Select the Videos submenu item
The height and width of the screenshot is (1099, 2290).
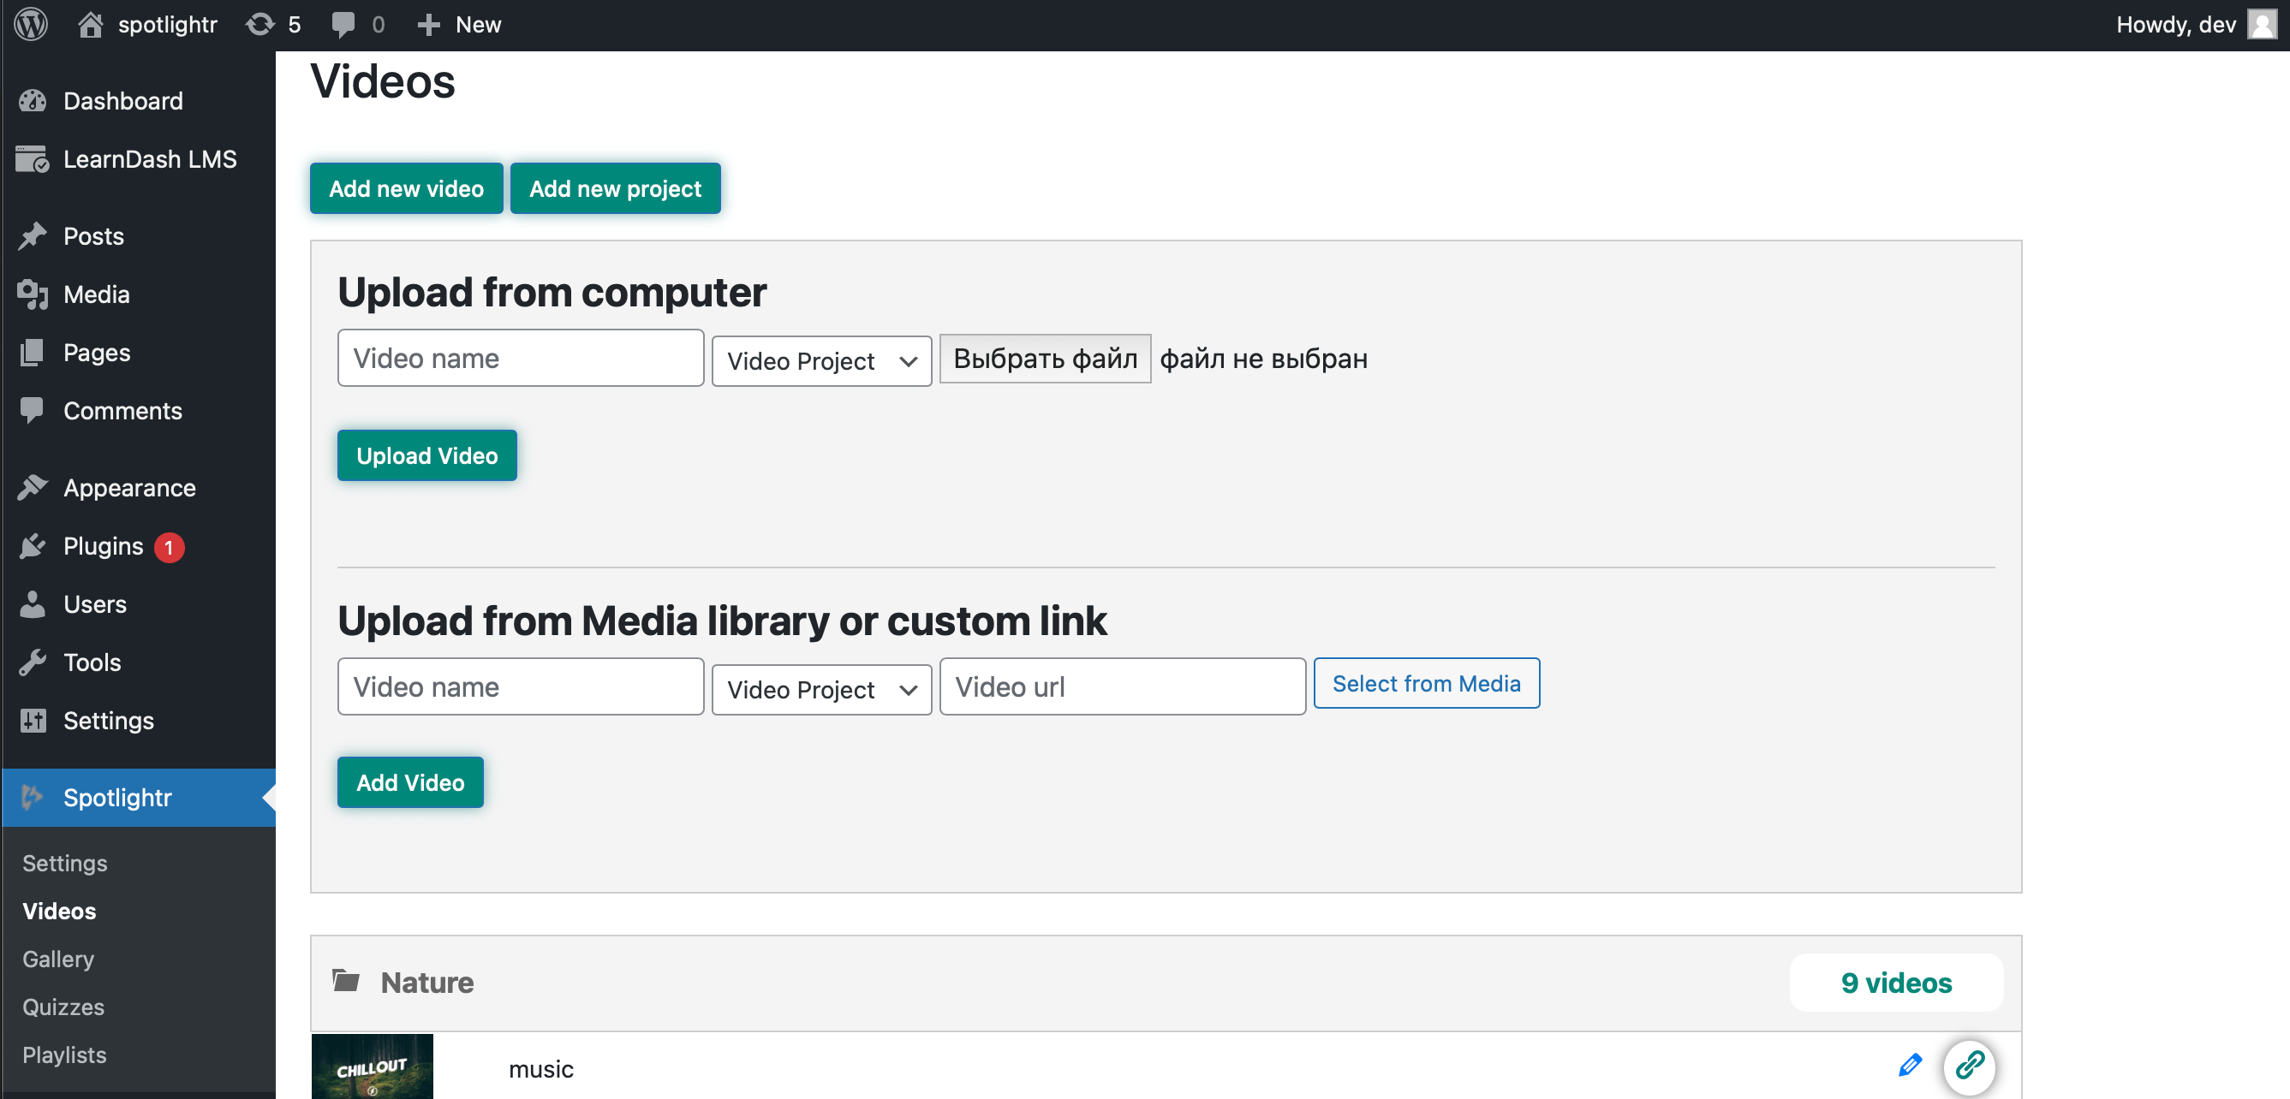[59, 911]
